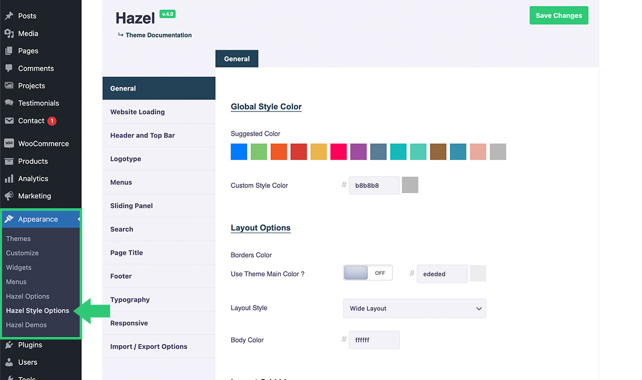
Task: Click the Contact envelope icon
Action: point(9,121)
